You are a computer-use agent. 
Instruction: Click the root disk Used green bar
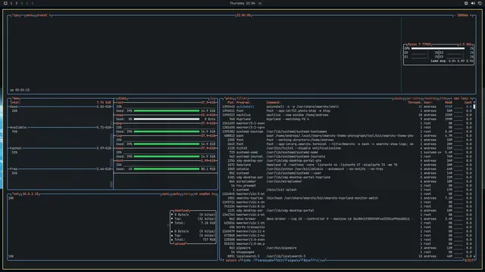(x=167, y=111)
